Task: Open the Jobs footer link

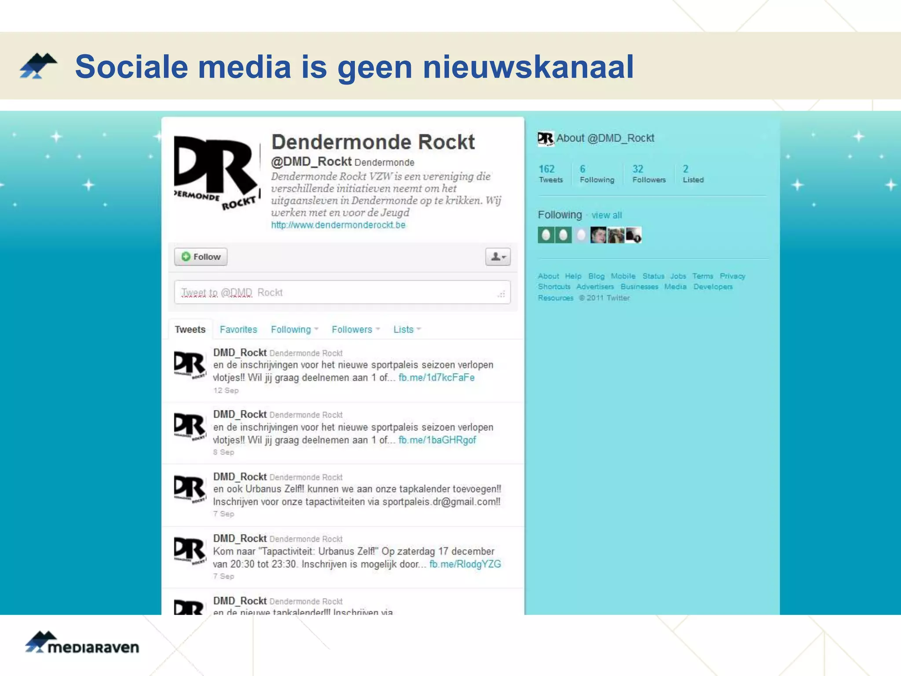Action: pos(678,276)
